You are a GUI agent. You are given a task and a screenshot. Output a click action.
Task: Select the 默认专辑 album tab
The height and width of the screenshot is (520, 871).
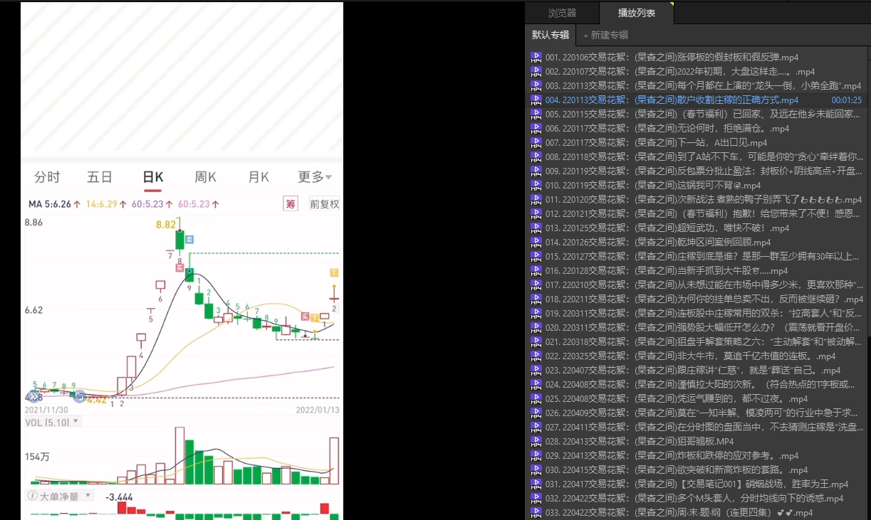(551, 35)
